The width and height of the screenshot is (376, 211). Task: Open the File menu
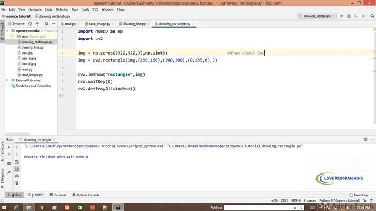3,9
